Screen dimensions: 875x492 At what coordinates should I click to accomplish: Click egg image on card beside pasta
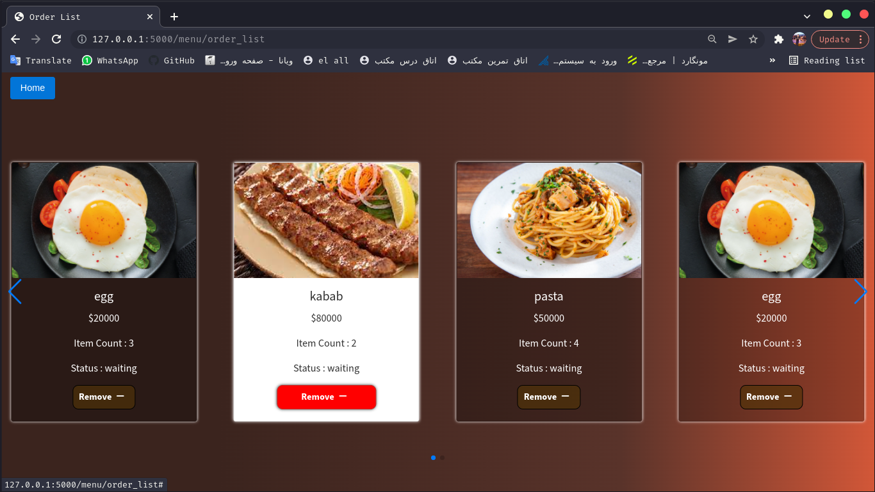pyautogui.click(x=771, y=220)
